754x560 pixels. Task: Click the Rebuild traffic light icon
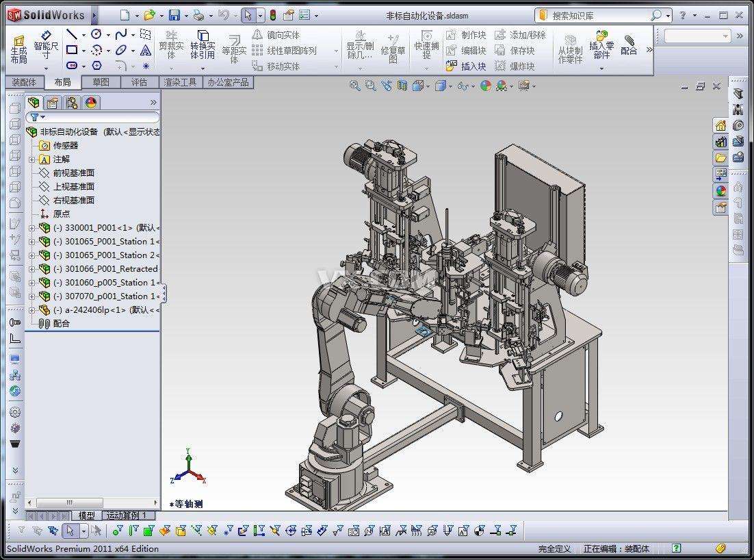pyautogui.click(x=272, y=15)
